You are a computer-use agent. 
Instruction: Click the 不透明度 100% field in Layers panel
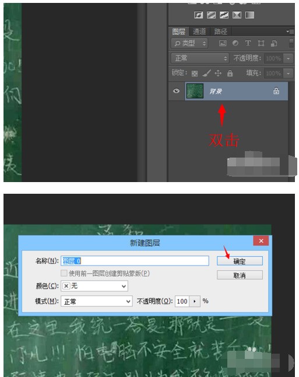273,58
